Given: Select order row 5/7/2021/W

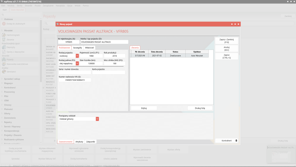Looking at the screenshot, I should (x=169, y=56).
